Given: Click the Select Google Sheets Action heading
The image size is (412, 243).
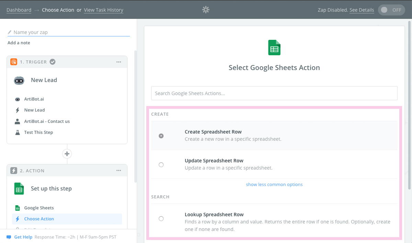Looking at the screenshot, I should [274, 68].
